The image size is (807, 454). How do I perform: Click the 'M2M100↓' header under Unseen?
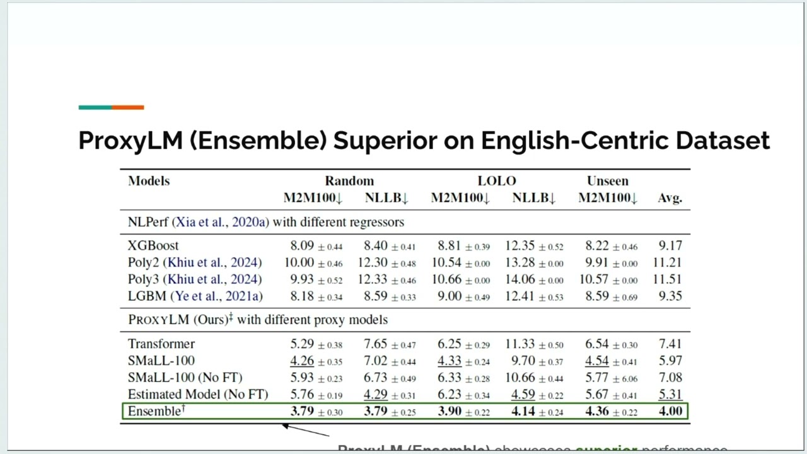pyautogui.click(x=608, y=198)
